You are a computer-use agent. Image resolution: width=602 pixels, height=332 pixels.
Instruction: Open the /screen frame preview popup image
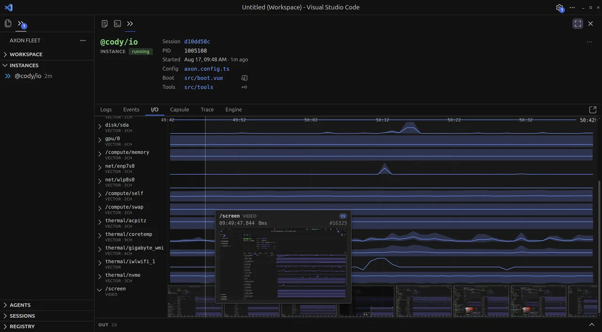pos(283,265)
